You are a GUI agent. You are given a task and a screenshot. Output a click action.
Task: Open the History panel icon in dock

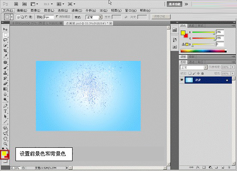(x=175, y=40)
